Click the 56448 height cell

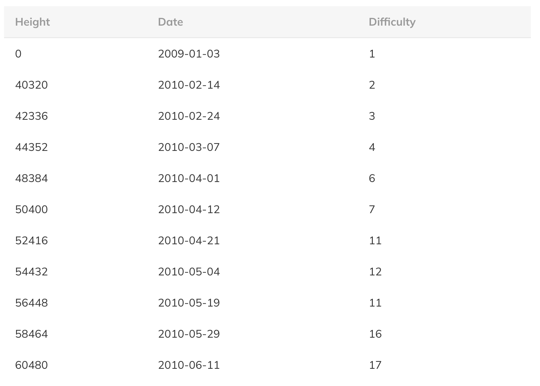point(31,303)
